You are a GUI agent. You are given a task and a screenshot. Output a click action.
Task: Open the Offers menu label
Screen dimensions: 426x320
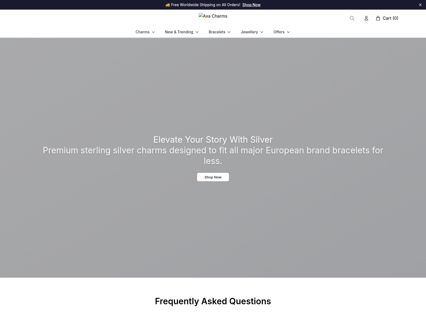point(279,32)
